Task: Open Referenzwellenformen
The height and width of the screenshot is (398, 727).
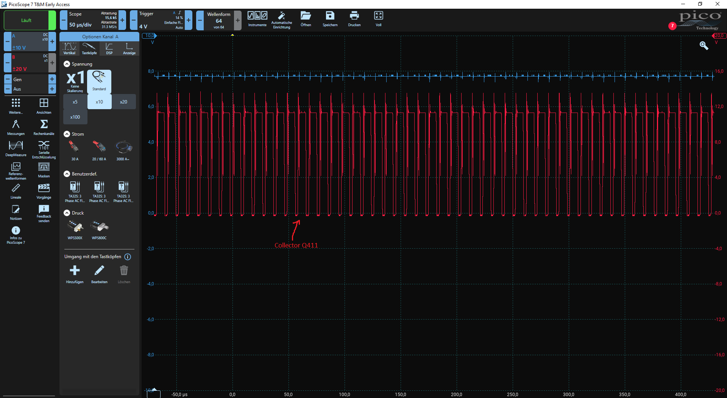Action: click(x=16, y=171)
